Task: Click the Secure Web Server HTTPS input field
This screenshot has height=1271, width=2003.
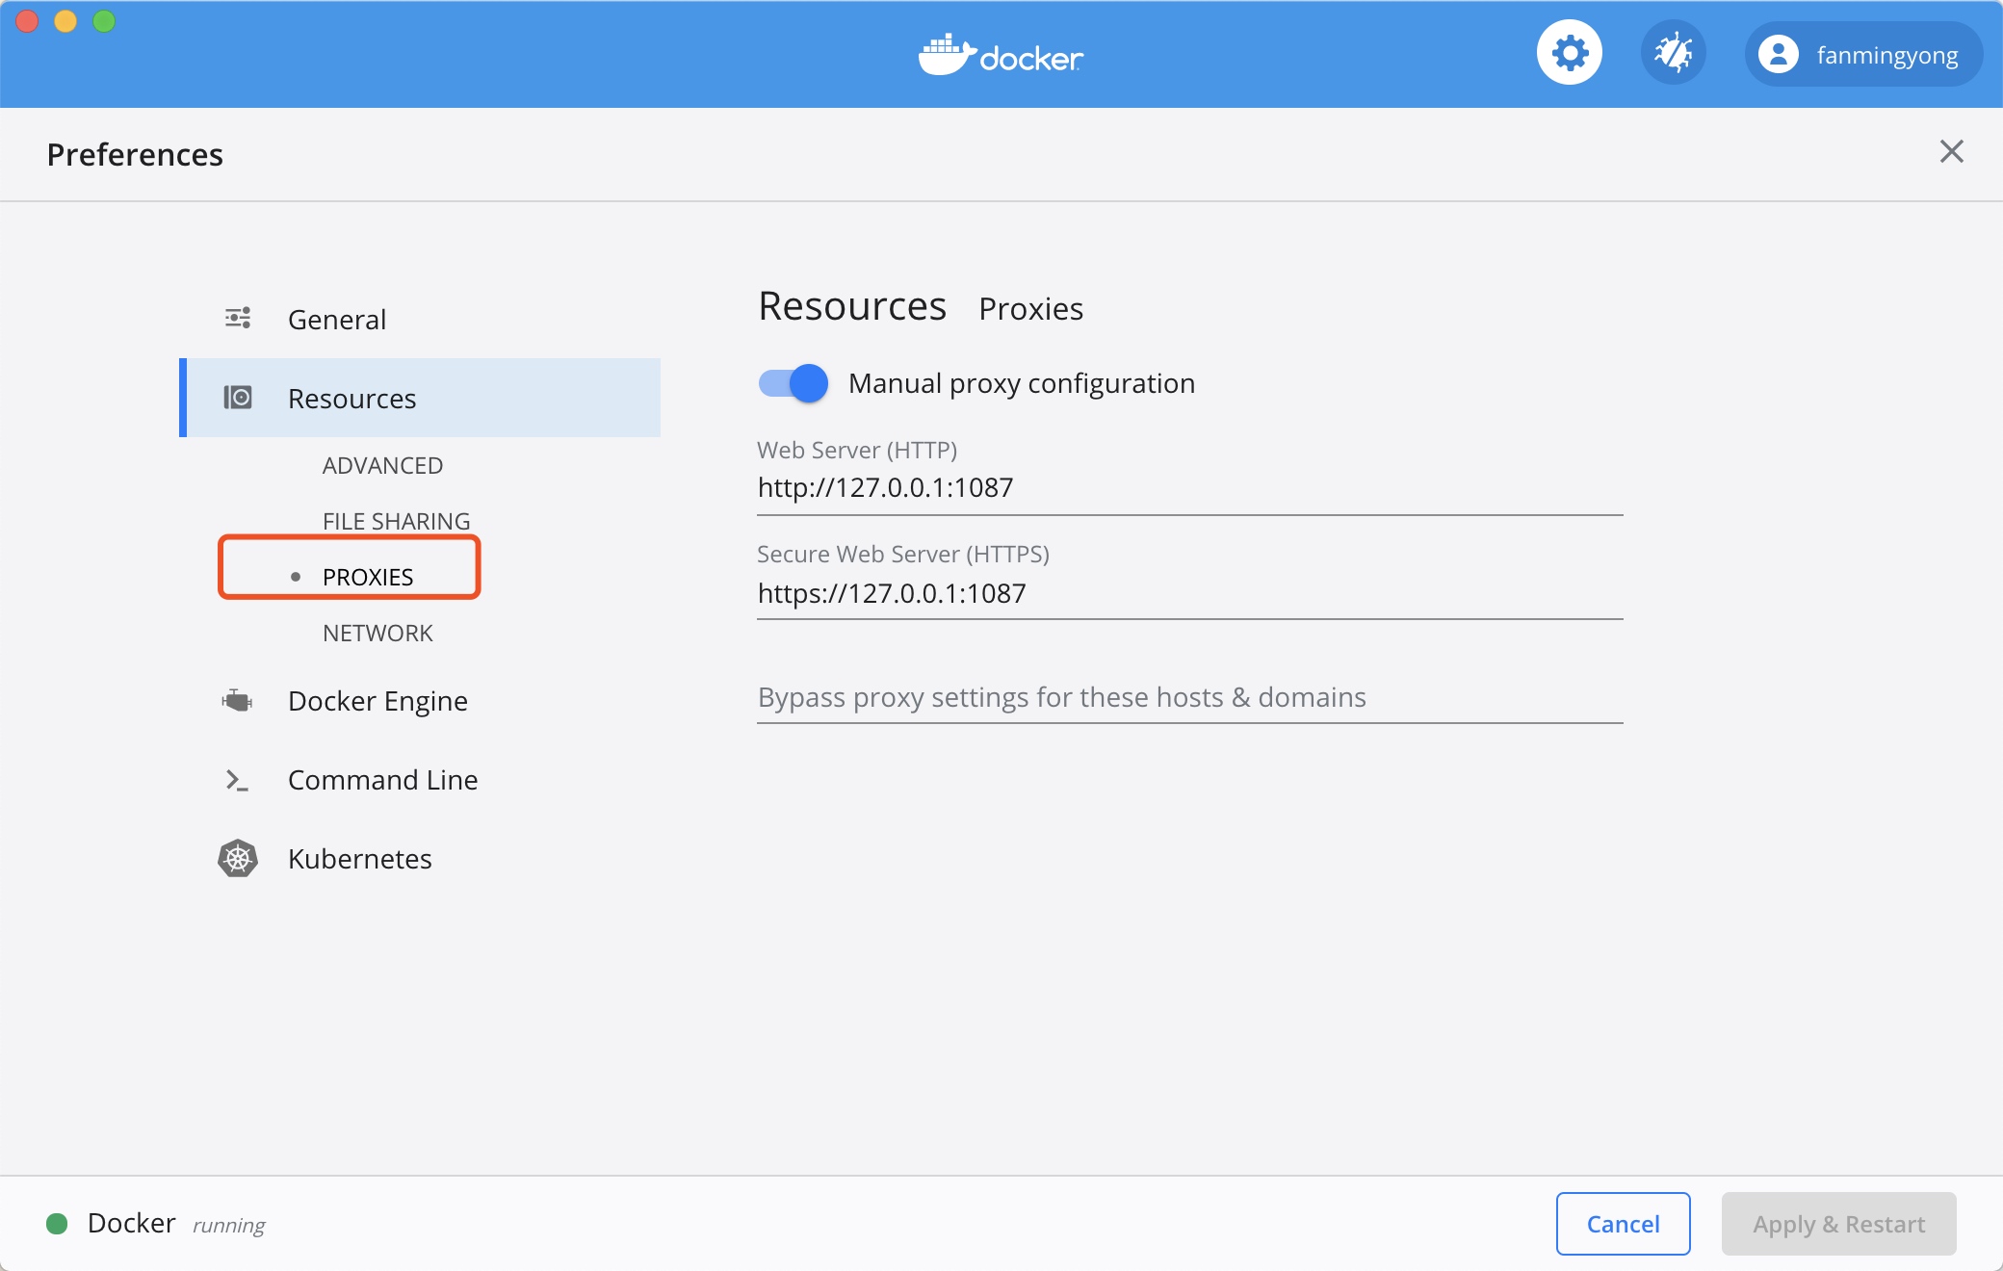Action: point(1190,592)
